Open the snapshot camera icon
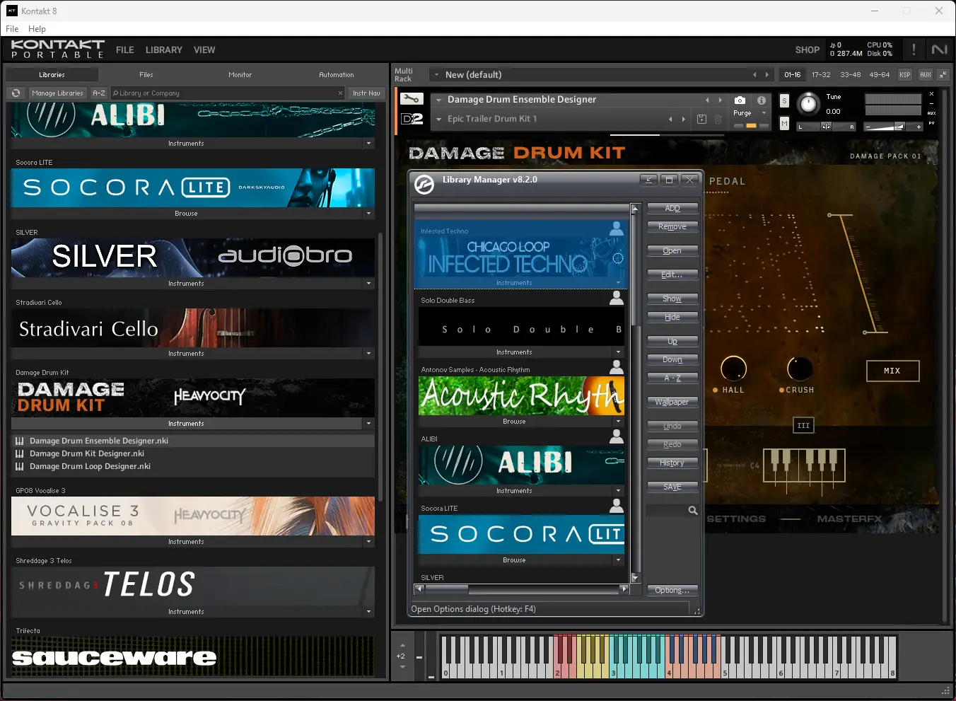 [740, 100]
